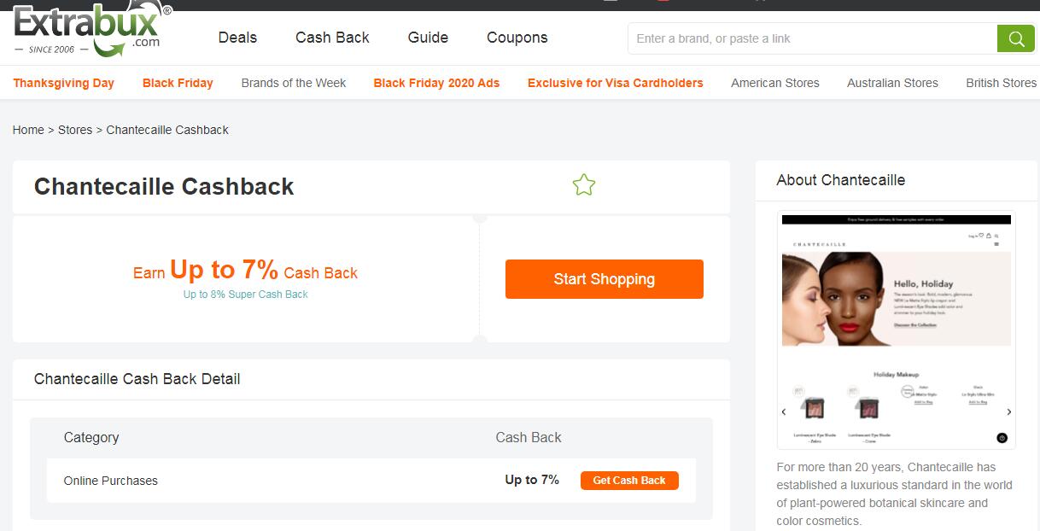
Task: Open Exclusive for Visa Cardholders
Action: [x=615, y=83]
